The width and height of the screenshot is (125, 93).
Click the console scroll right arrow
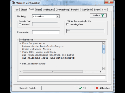pos(101,72)
